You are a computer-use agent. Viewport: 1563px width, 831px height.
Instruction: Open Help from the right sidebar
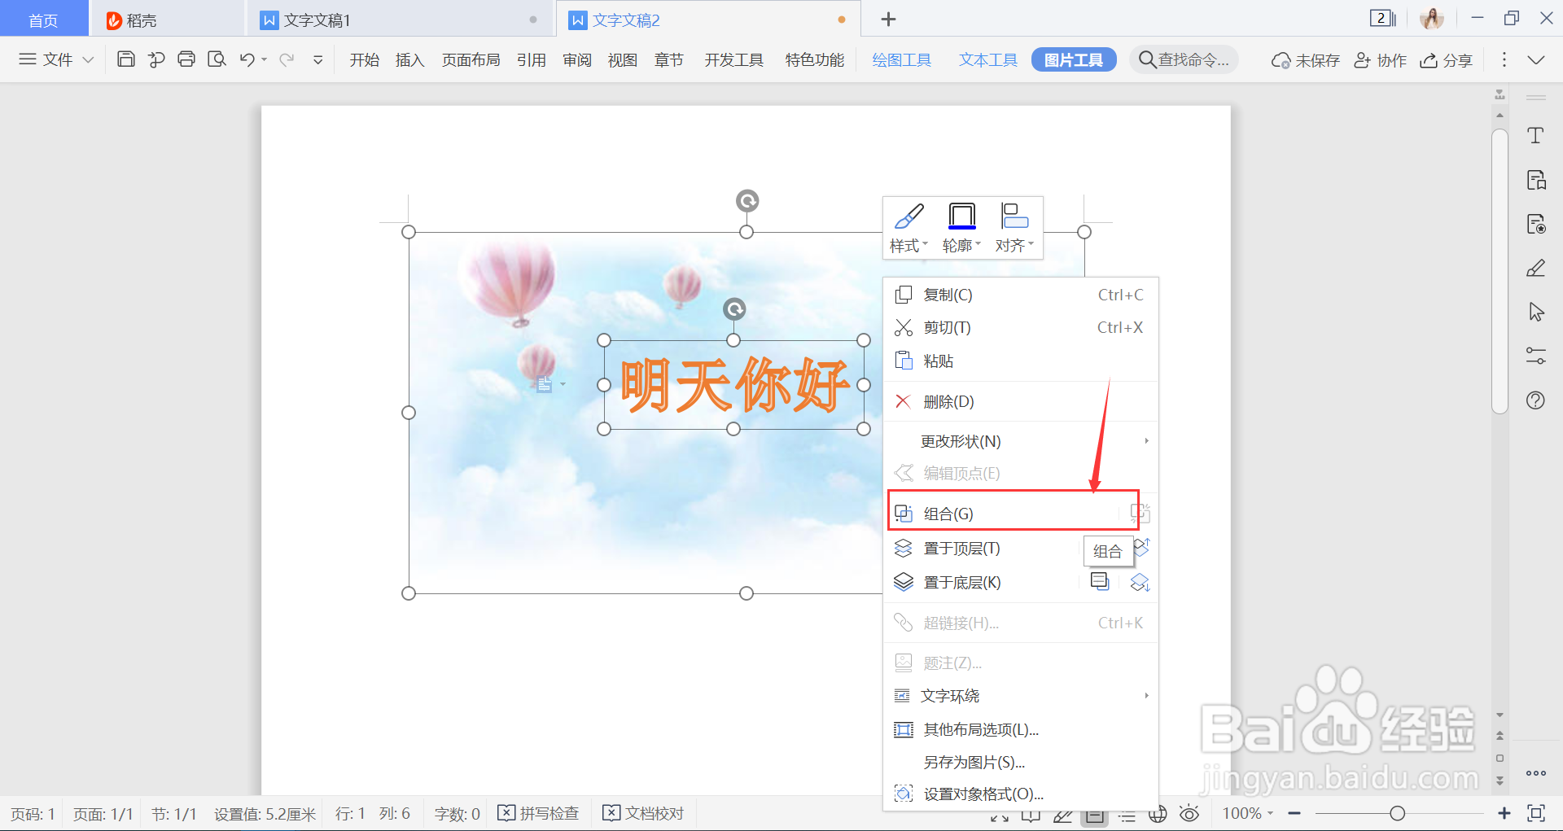(x=1535, y=400)
